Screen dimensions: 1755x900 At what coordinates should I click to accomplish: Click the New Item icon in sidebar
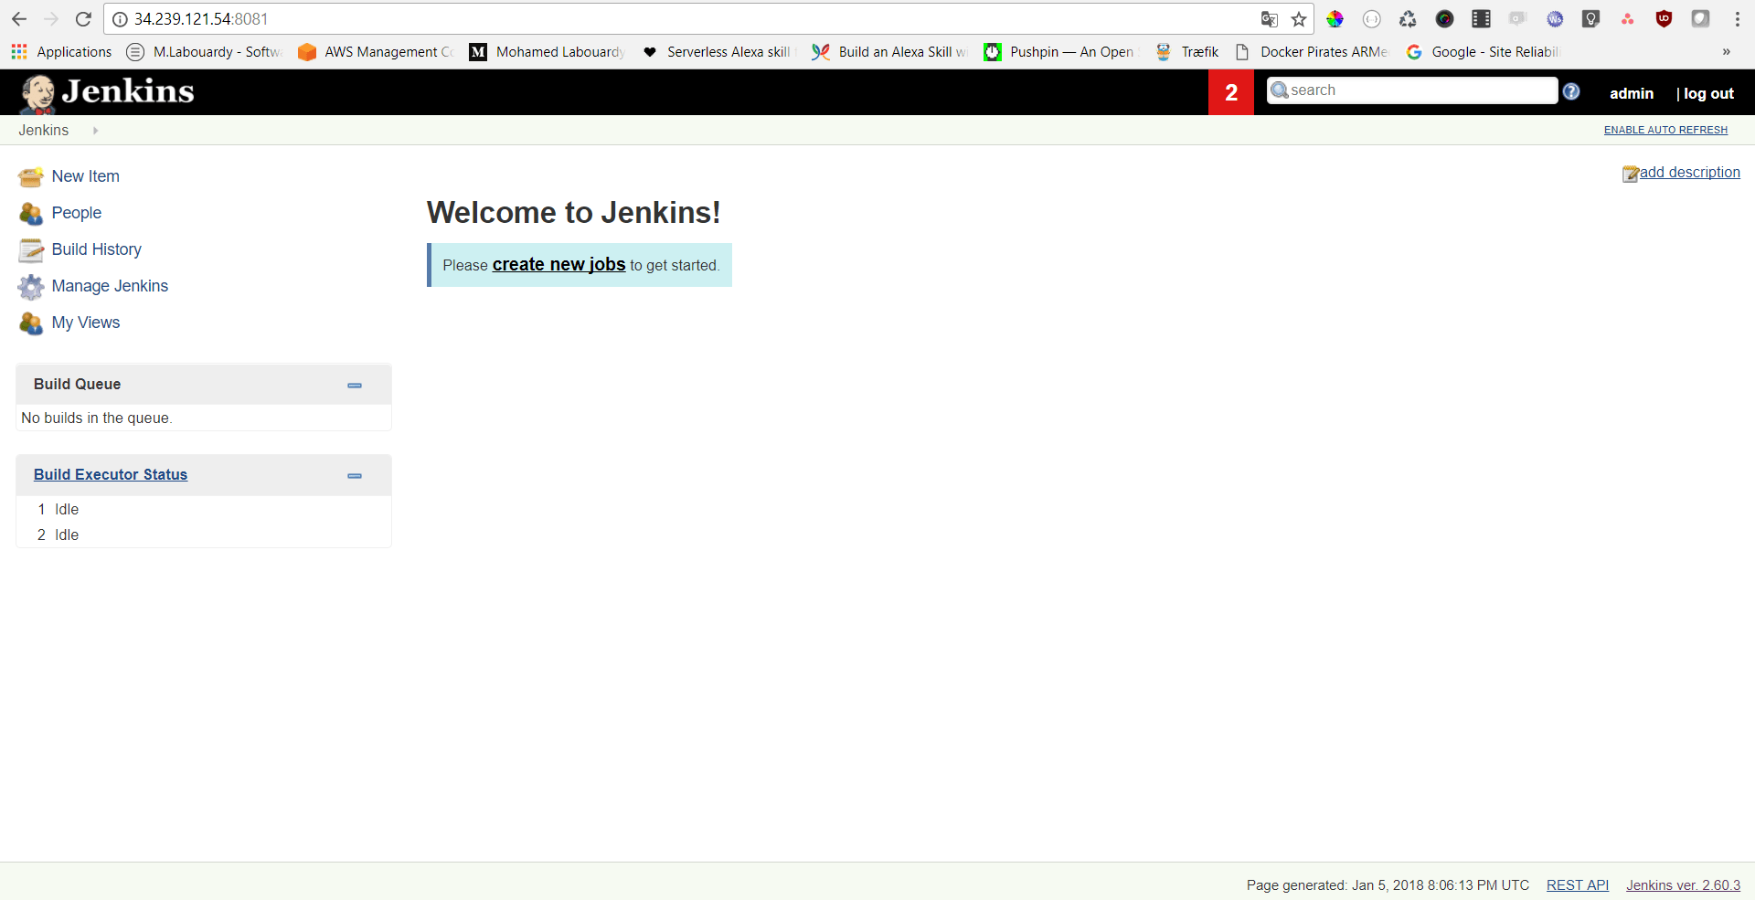tap(30, 176)
